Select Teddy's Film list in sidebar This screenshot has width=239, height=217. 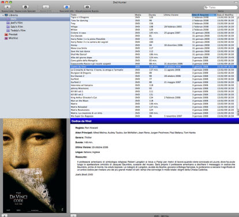point(18,31)
